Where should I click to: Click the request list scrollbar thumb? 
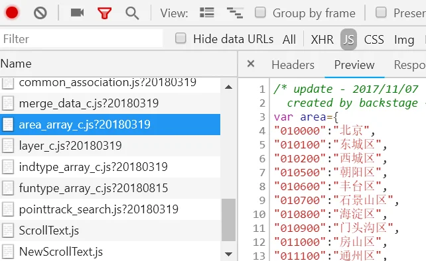(228, 220)
